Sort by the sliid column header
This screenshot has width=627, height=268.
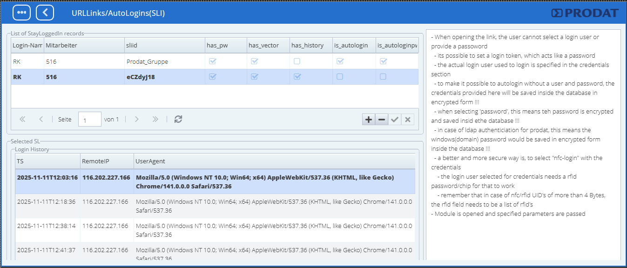164,45
